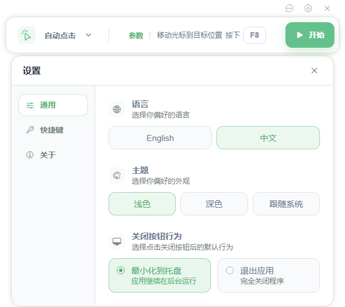This screenshot has width=345, height=307.
Task: Start clicking with the 开始 button
Action: (310, 35)
